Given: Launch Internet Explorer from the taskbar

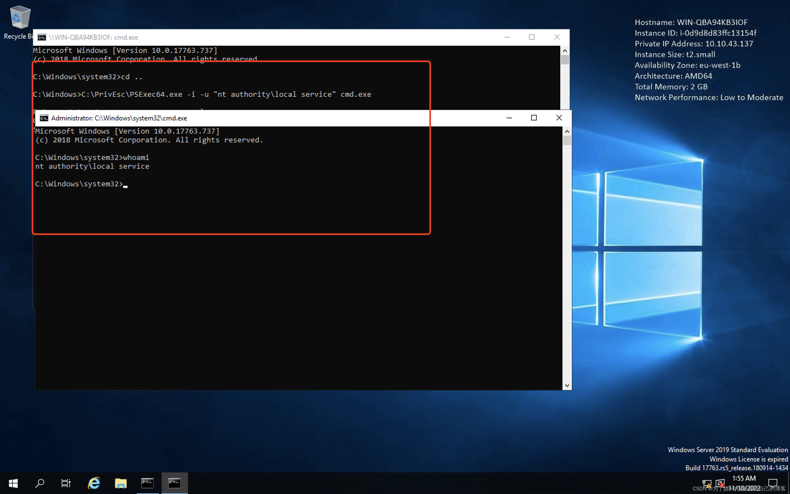Looking at the screenshot, I should point(94,483).
